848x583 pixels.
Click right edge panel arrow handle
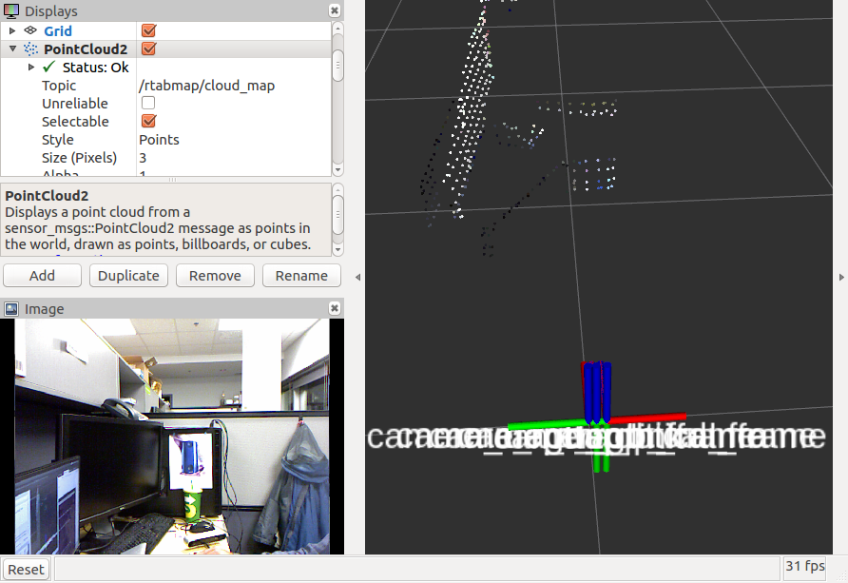point(841,277)
